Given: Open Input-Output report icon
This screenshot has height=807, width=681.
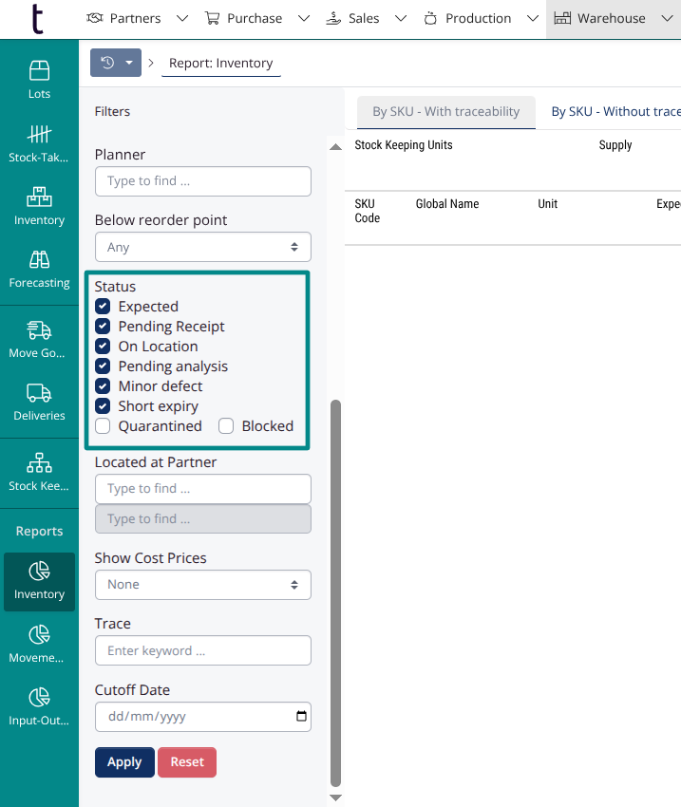Looking at the screenshot, I should [x=39, y=698].
